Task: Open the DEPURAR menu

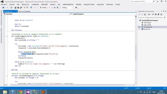Action: 44,4
